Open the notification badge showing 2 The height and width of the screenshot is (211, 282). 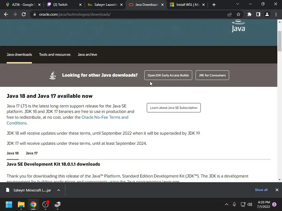[274, 204]
